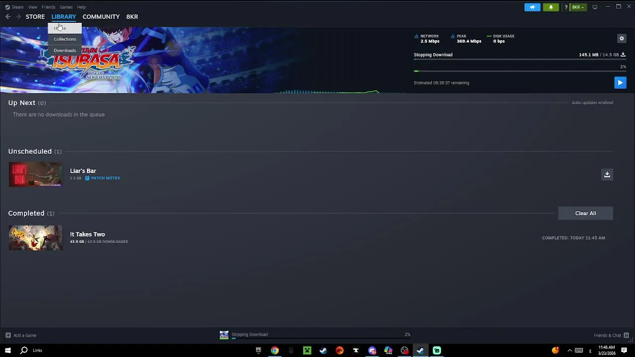Click the Liar's Bar game thumbnail
635x357 pixels.
(36, 175)
